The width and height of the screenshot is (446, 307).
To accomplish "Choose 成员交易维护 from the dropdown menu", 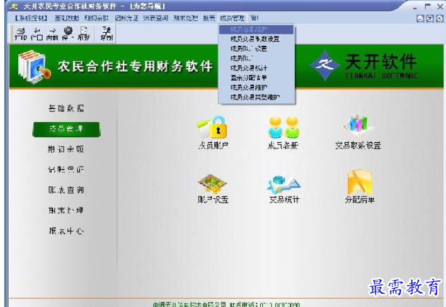I will tap(256, 87).
